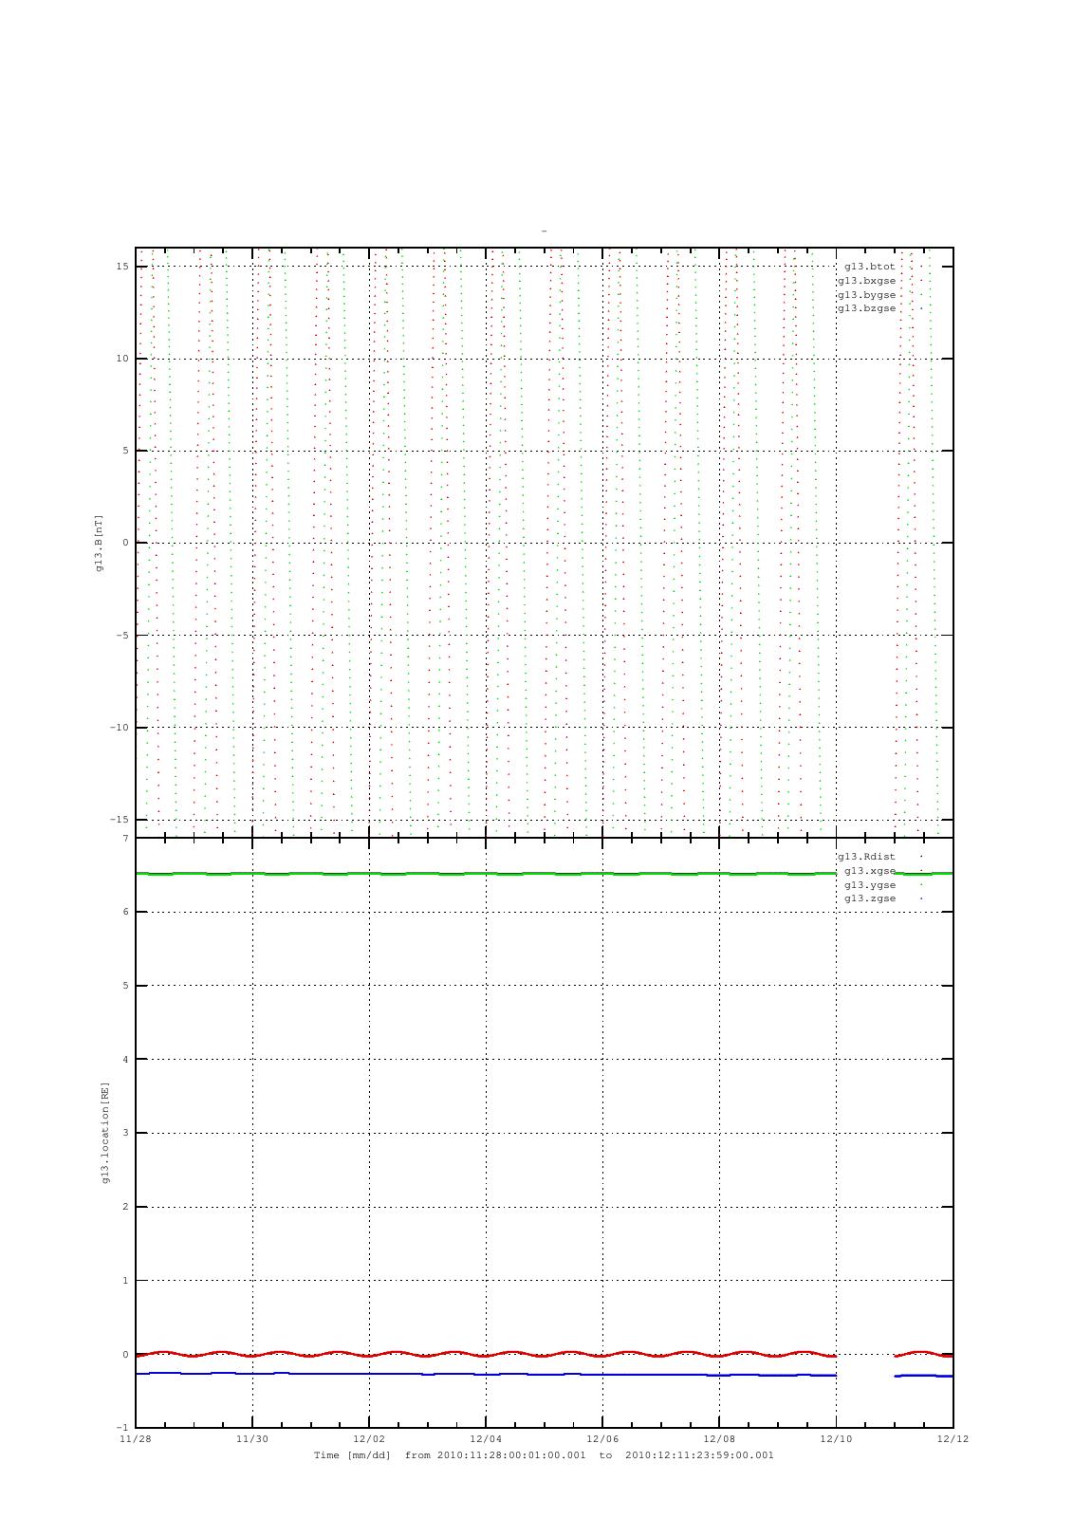Click the 12/12 date tick label
The image size is (1073, 1518).
pos(953,1439)
